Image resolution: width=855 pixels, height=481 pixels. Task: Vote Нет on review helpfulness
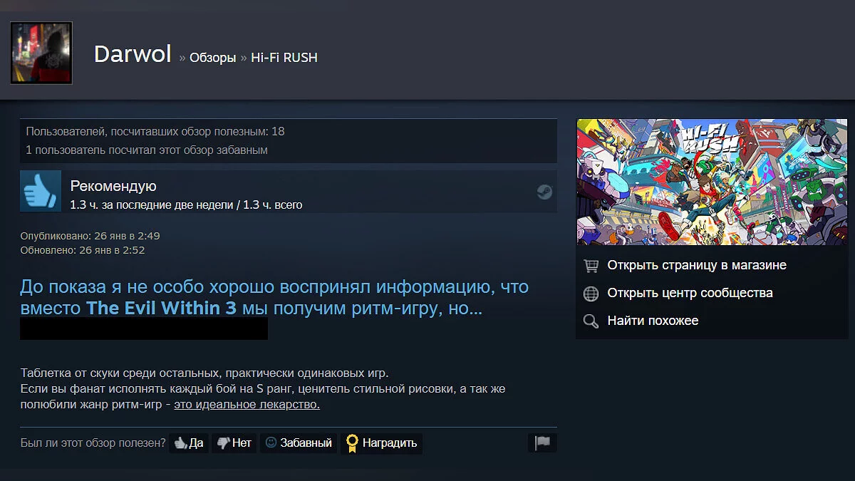[x=234, y=443]
